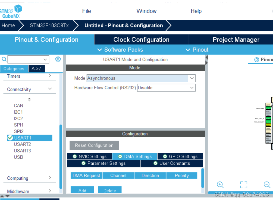Image resolution: width=273 pixels, height=200 pixels.
Task: Select the USB peripheral
Action: pyautogui.click(x=18, y=157)
